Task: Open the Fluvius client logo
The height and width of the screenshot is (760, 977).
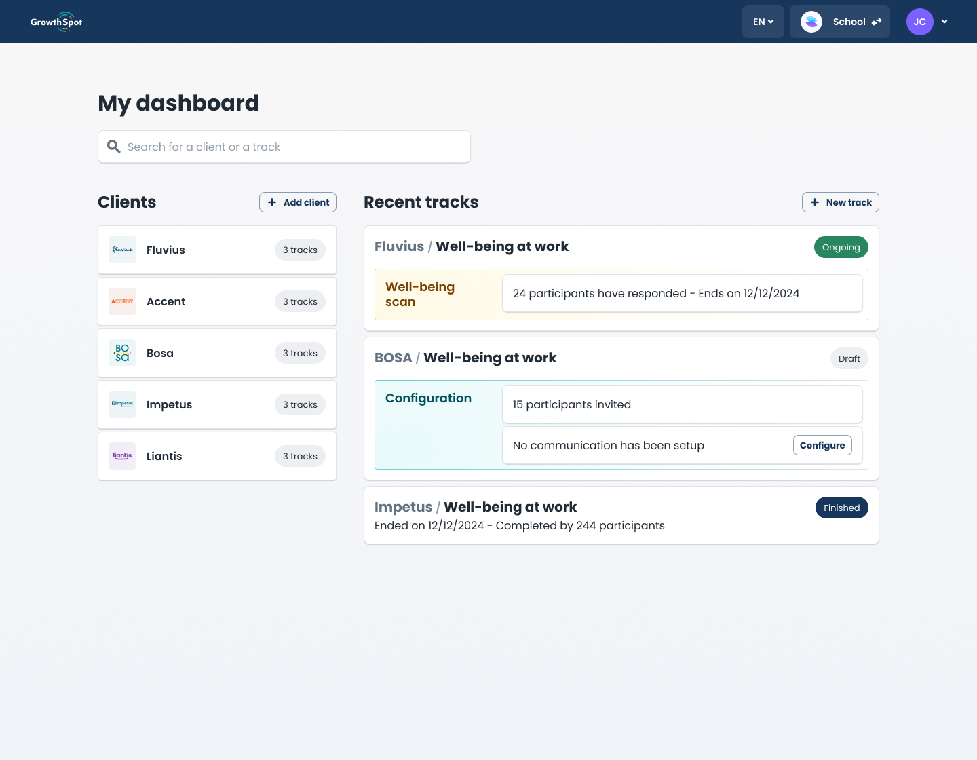Action: tap(122, 250)
